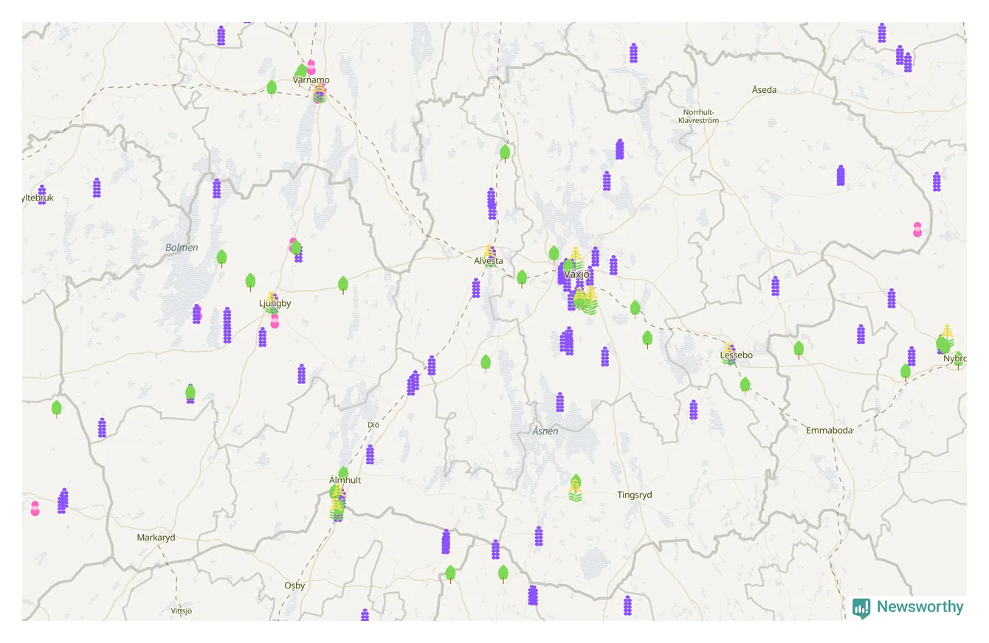Click the Lessebo town label

[x=737, y=355]
